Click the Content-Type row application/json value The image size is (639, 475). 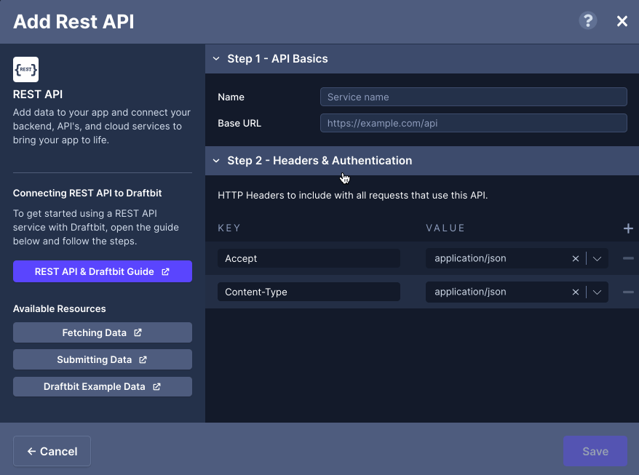(470, 292)
